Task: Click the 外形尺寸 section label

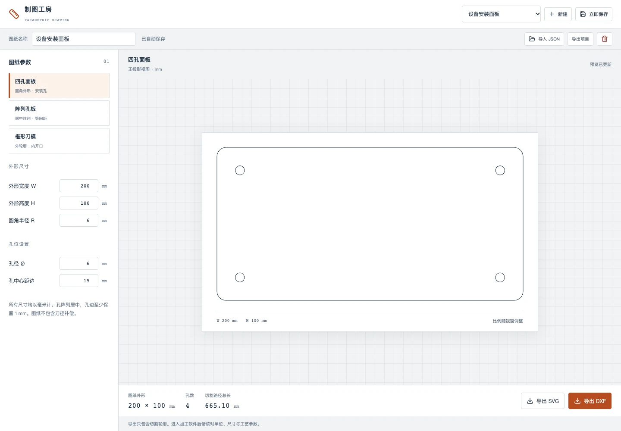Action: point(19,166)
